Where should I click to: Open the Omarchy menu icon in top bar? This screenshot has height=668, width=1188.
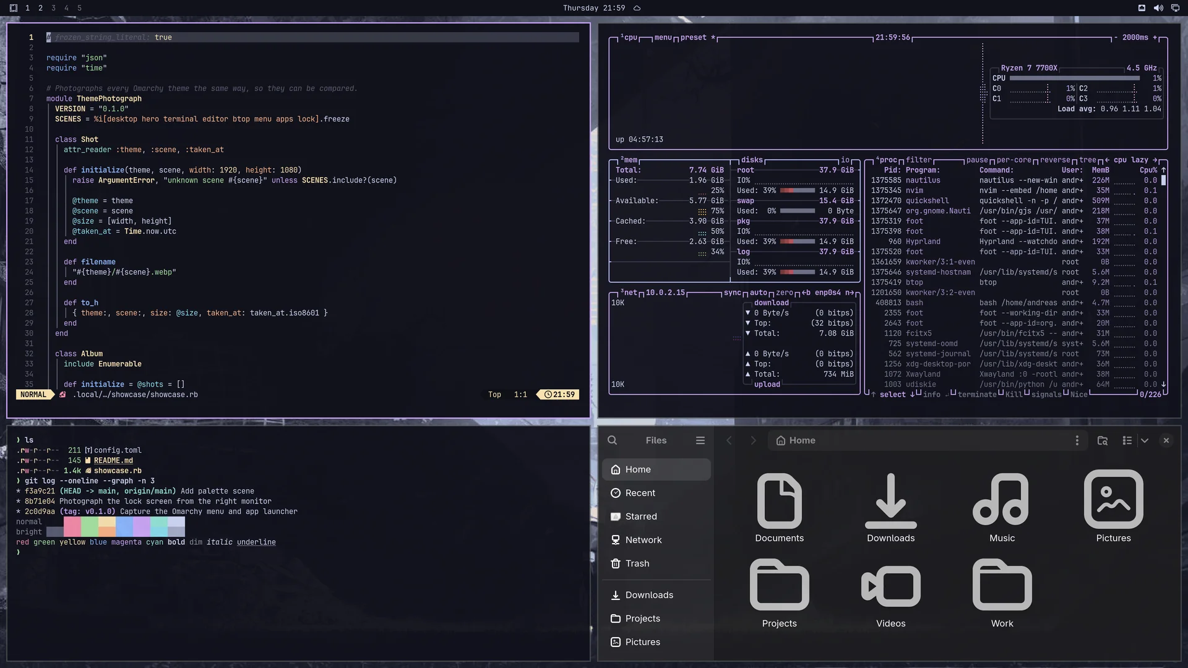(x=14, y=8)
